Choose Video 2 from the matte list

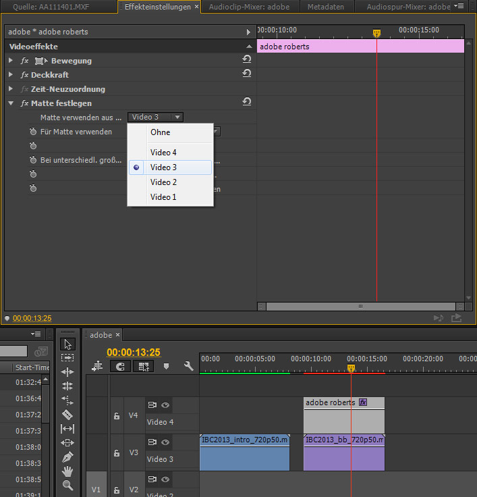[x=163, y=182]
